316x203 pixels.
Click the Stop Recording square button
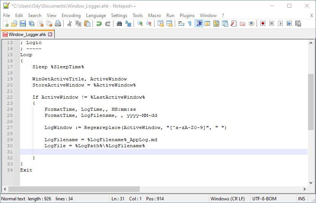pos(272,24)
